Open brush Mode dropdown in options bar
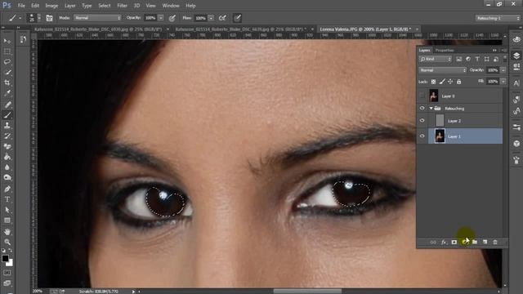The height and width of the screenshot is (294, 523). point(97,18)
